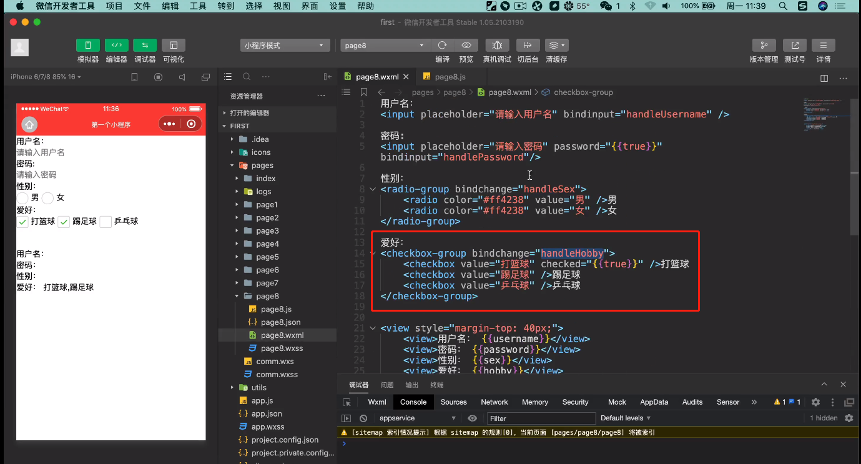Image resolution: width=861 pixels, height=464 pixels.
Task: Click the Preview eye icon
Action: [466, 46]
